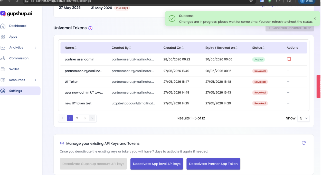Click the '30/05/2026 00:00' expiry date

[219, 59]
